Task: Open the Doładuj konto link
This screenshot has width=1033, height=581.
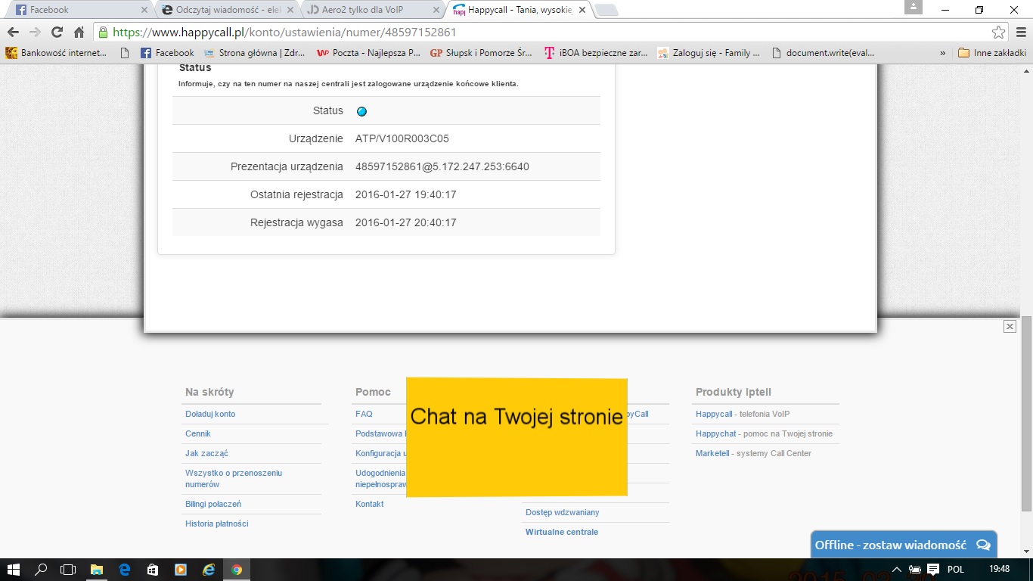Action: tap(210, 414)
